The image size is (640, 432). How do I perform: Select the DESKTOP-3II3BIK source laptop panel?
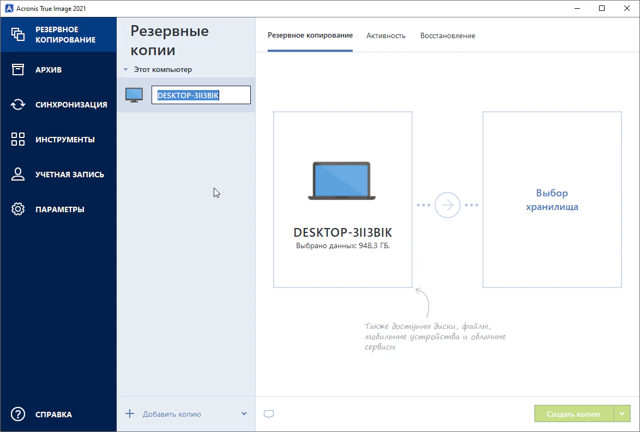(x=342, y=200)
